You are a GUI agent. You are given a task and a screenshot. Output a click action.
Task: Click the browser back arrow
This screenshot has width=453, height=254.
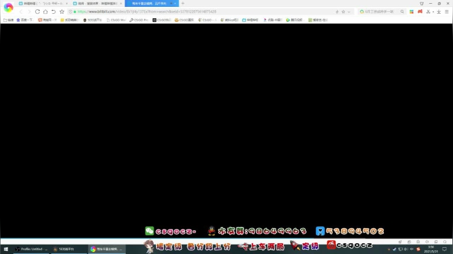[21, 12]
